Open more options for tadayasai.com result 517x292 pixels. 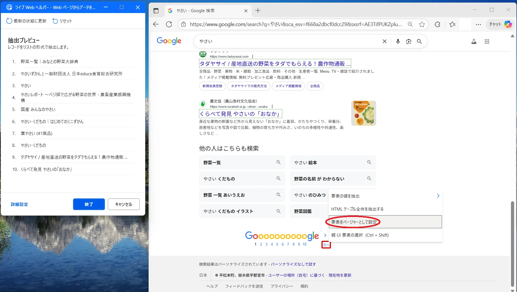click(253, 56)
